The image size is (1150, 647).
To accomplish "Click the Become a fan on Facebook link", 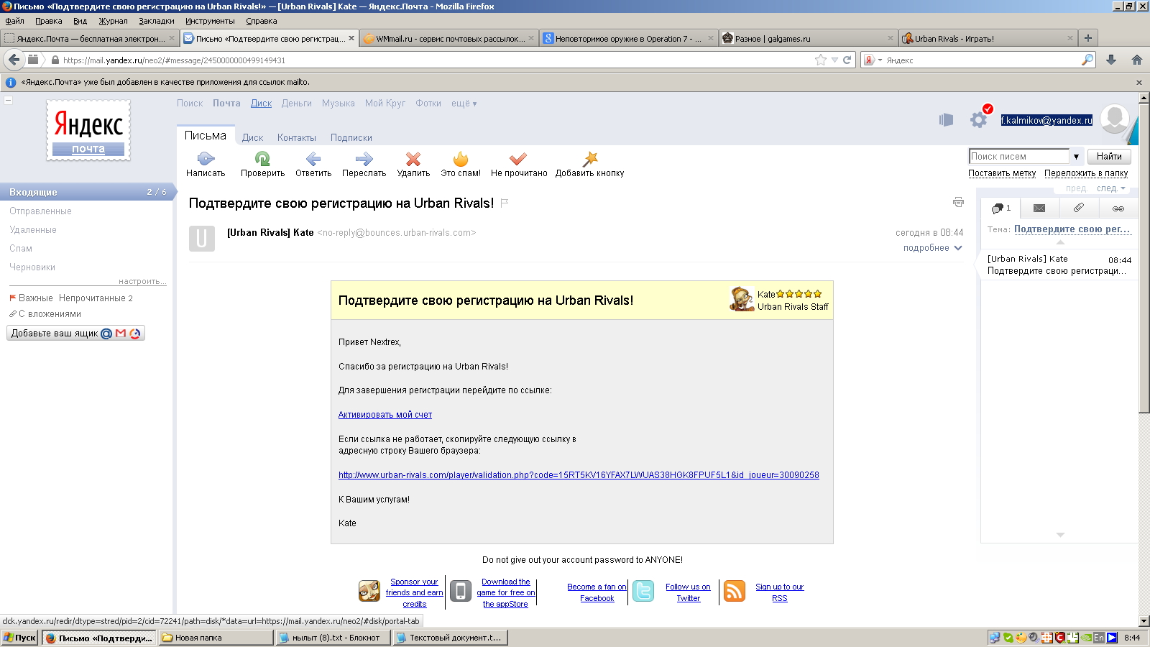I will pos(597,592).
